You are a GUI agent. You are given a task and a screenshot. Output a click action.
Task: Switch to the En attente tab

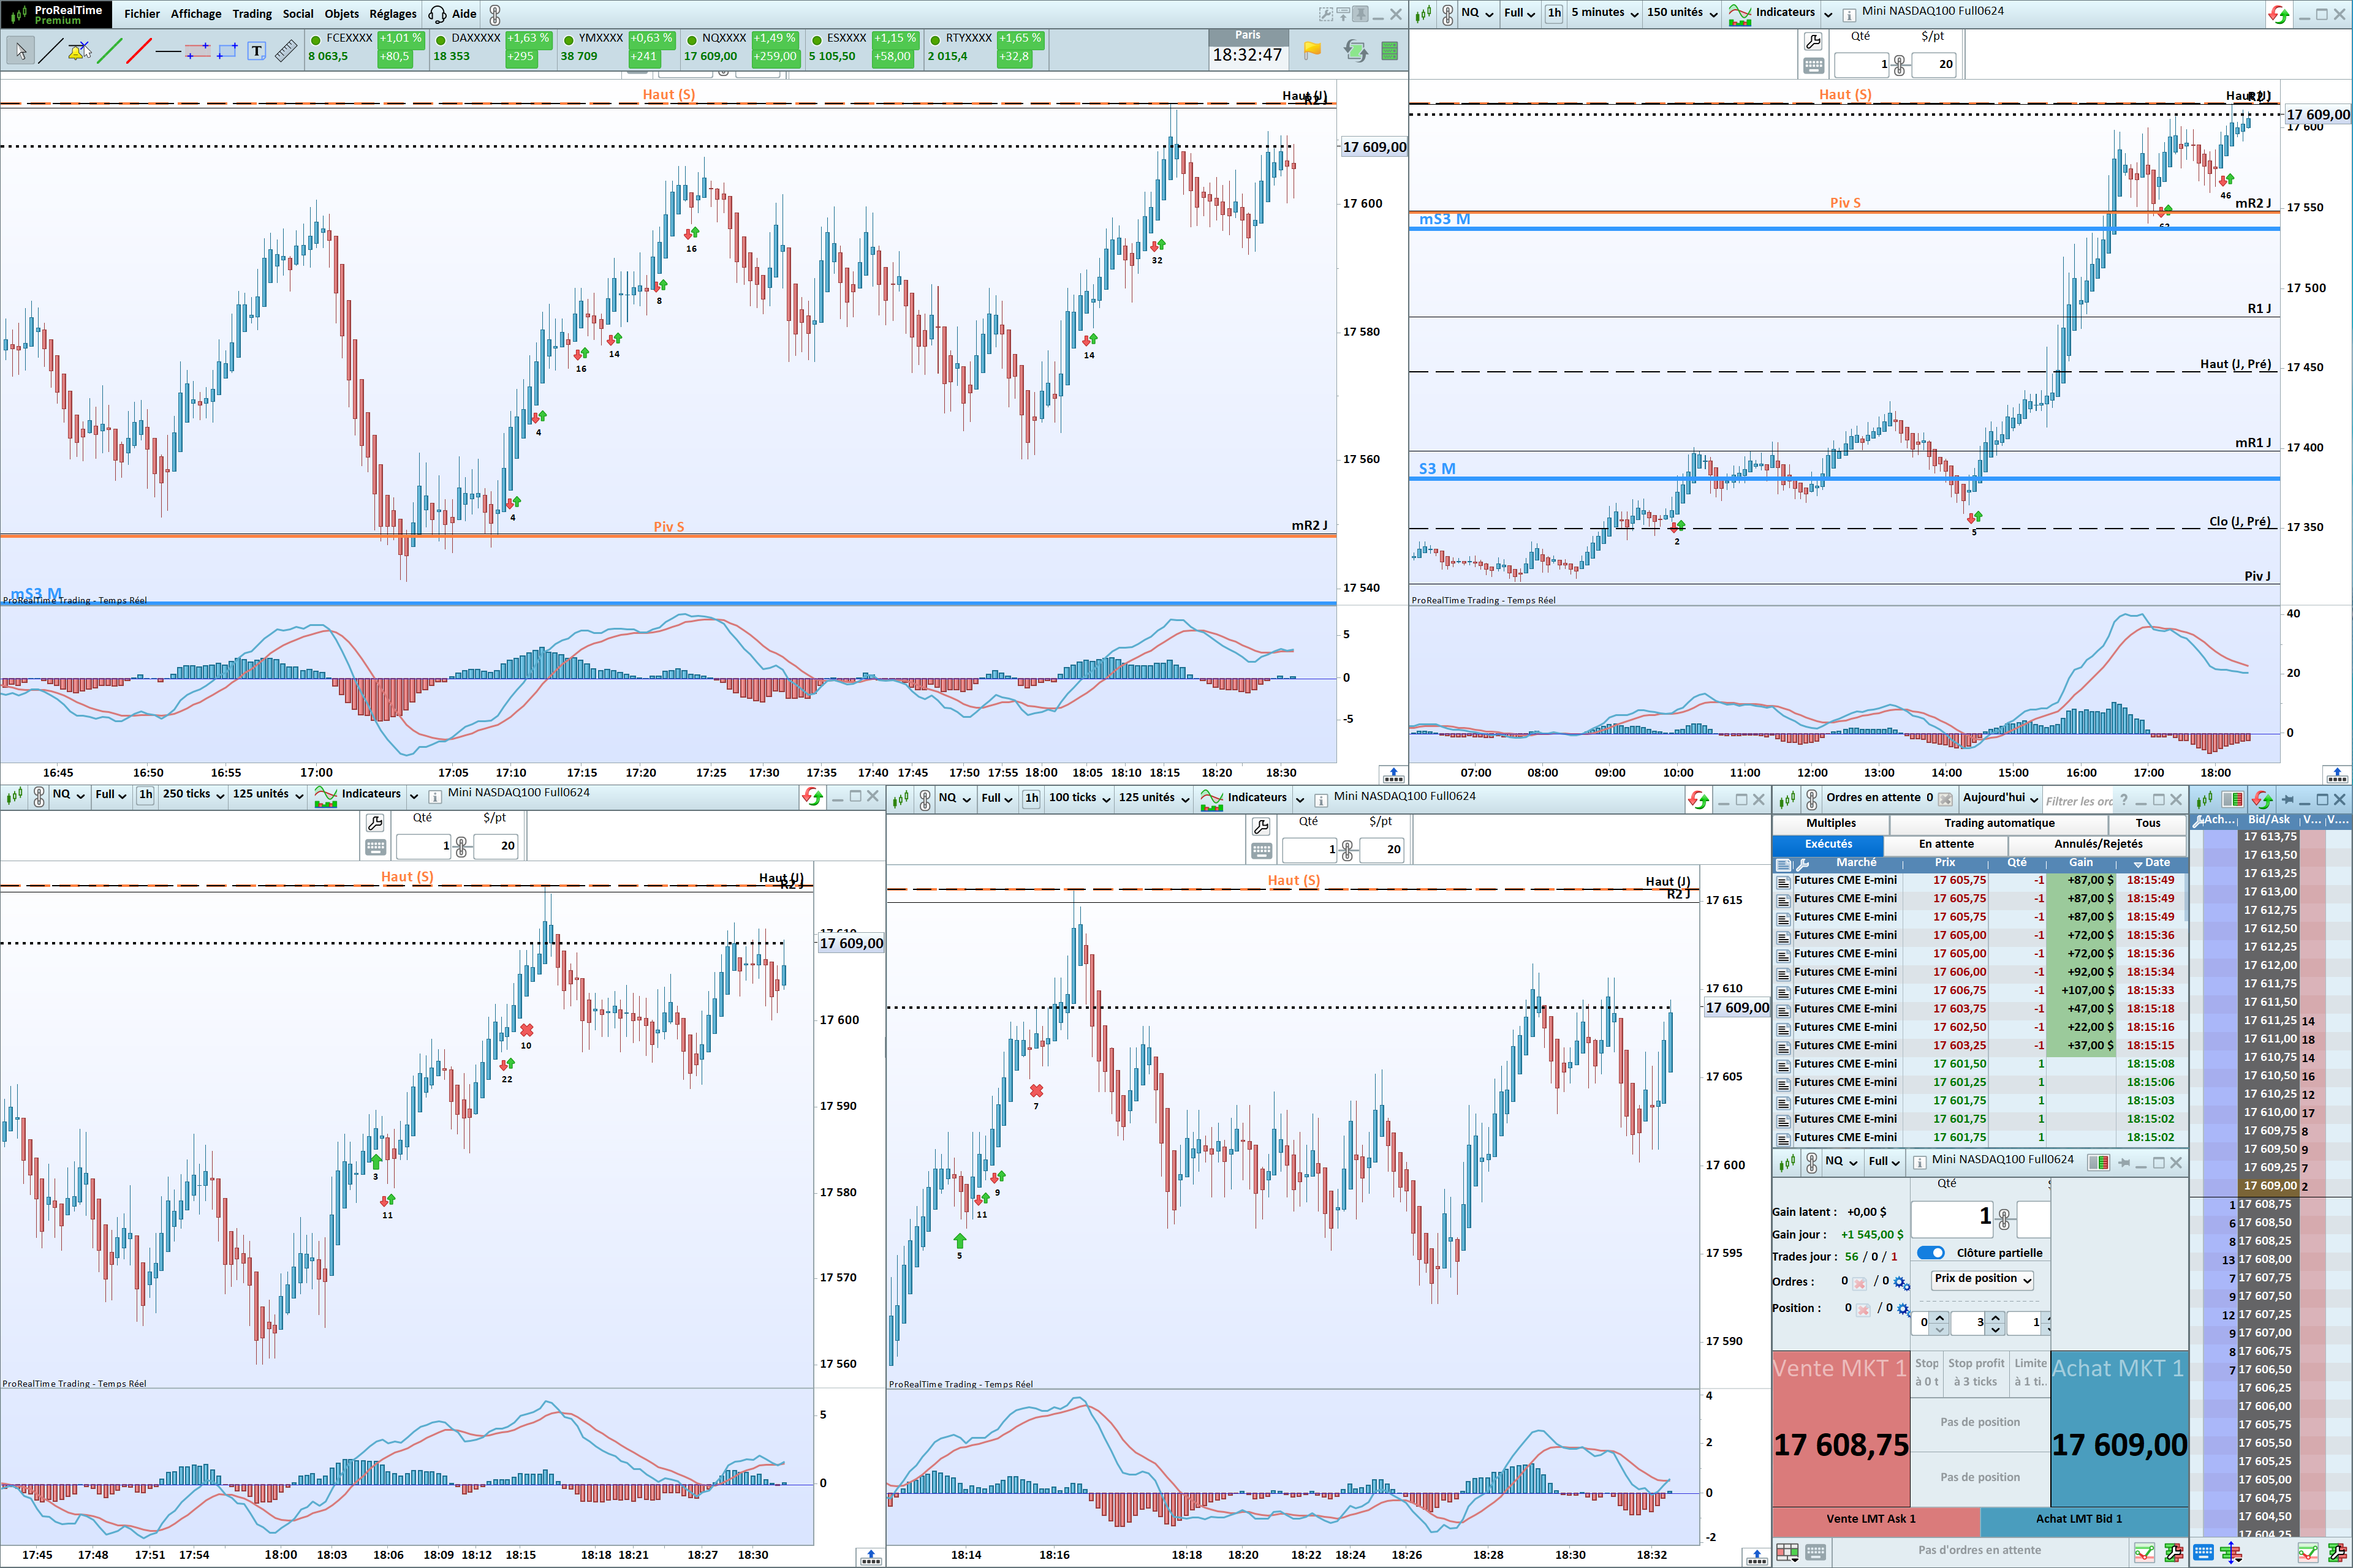pos(1946,844)
